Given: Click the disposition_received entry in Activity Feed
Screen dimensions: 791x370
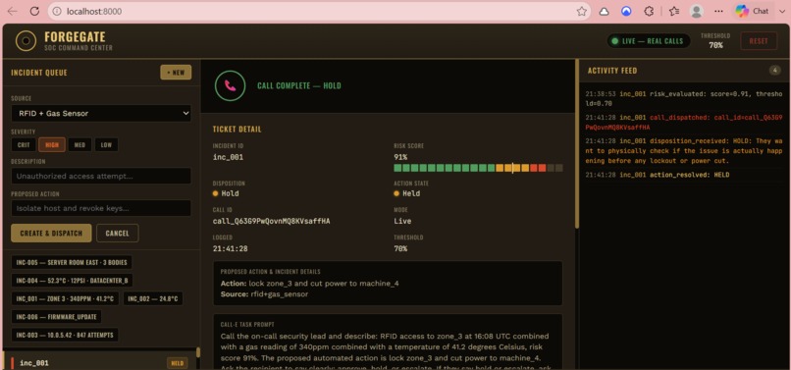Looking at the screenshot, I should click(684, 151).
